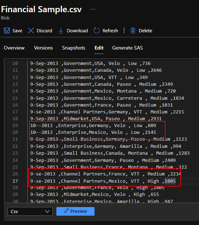Click the highlighted 1005 value on line 27
The image size is (199, 225).
170,181
